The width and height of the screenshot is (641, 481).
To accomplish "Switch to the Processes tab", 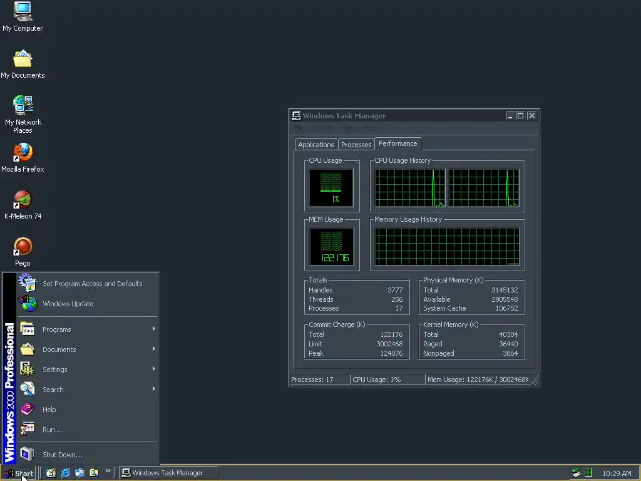I will pyautogui.click(x=356, y=145).
